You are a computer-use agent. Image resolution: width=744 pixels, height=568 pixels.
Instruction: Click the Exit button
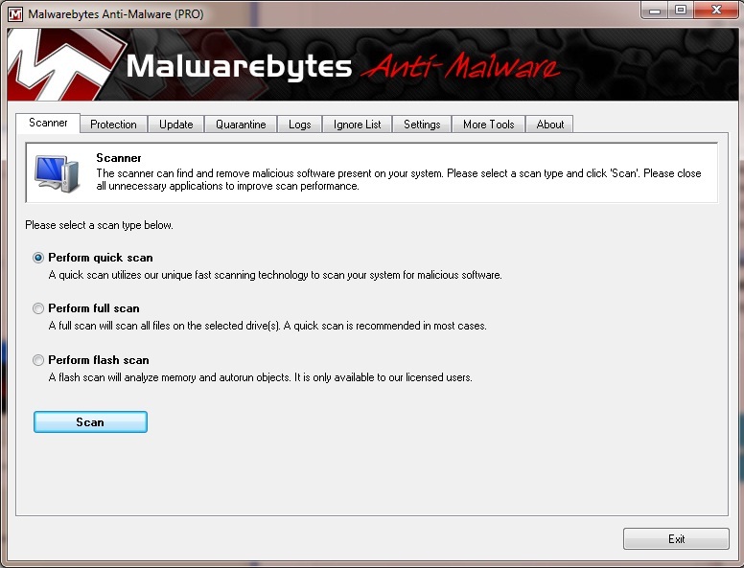(676, 539)
